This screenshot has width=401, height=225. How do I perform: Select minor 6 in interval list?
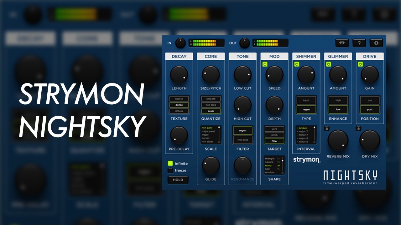(x=303, y=142)
